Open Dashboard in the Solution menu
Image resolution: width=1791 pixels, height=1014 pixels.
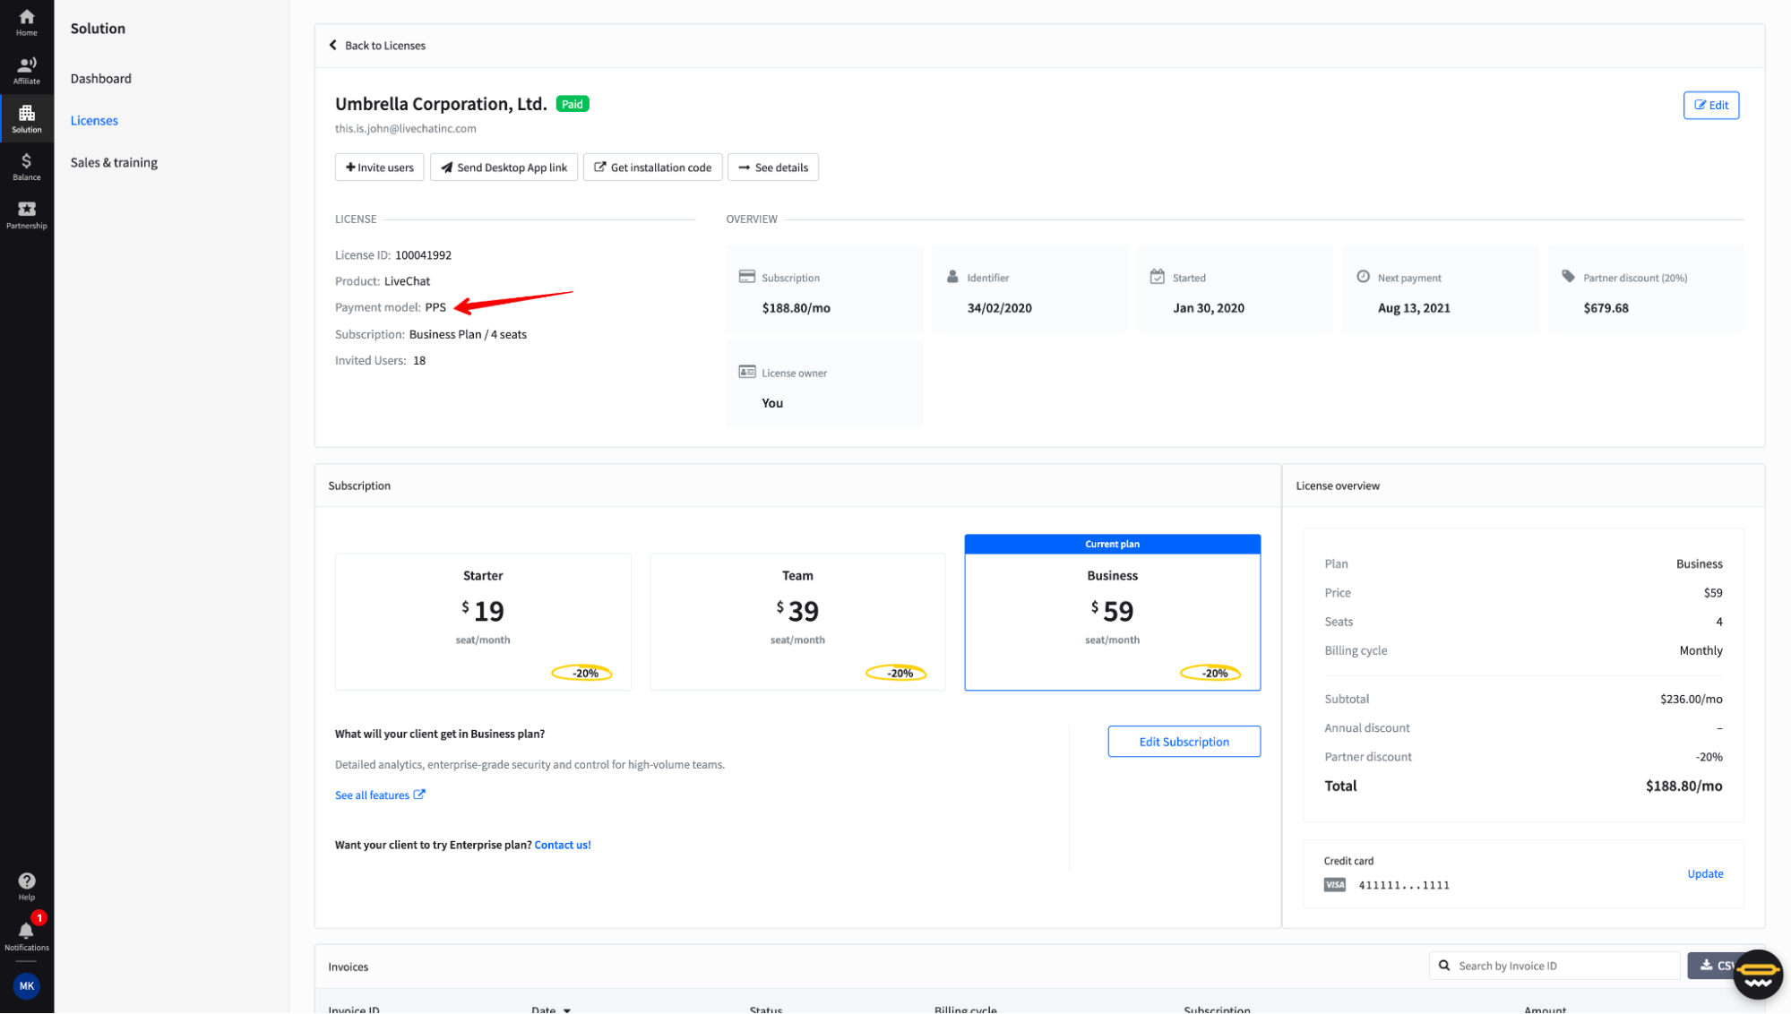pyautogui.click(x=101, y=79)
